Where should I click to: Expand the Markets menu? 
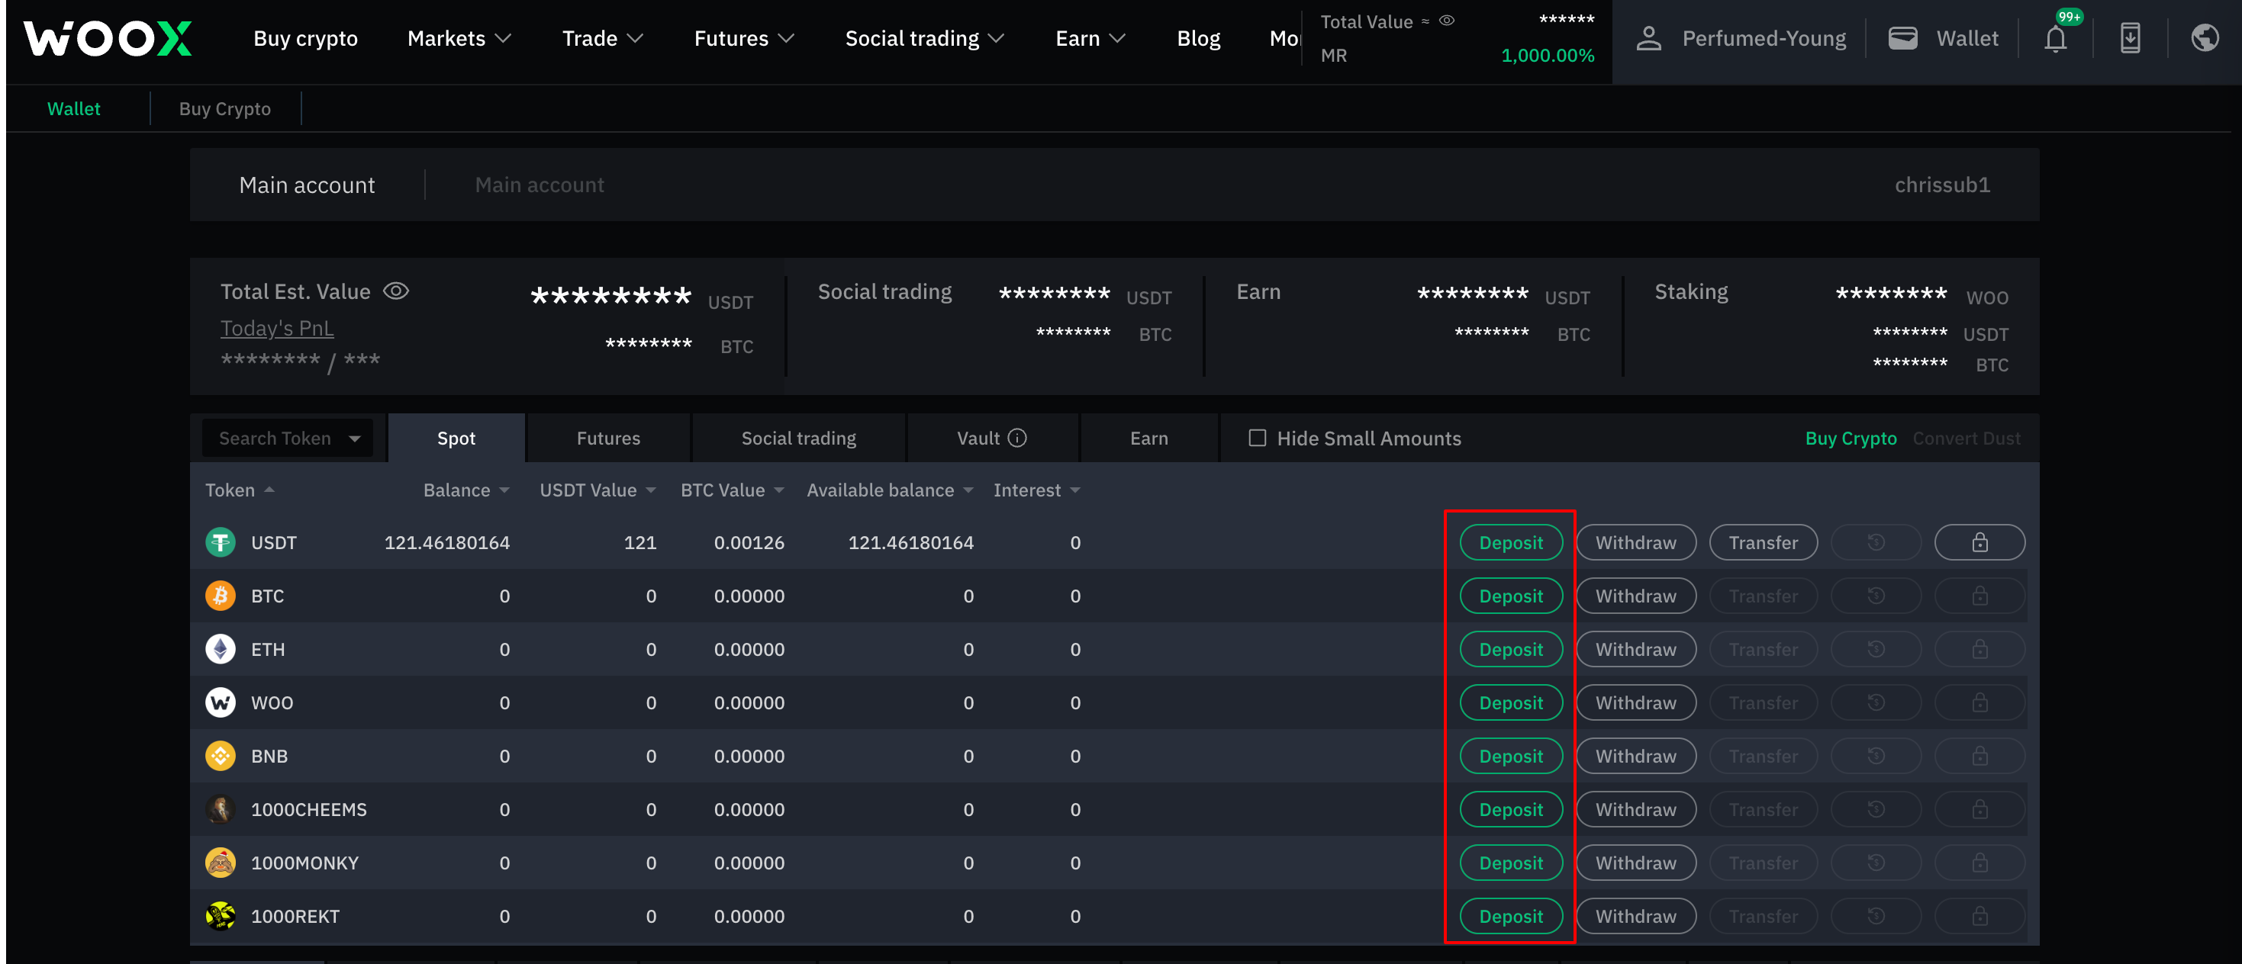[x=459, y=38]
